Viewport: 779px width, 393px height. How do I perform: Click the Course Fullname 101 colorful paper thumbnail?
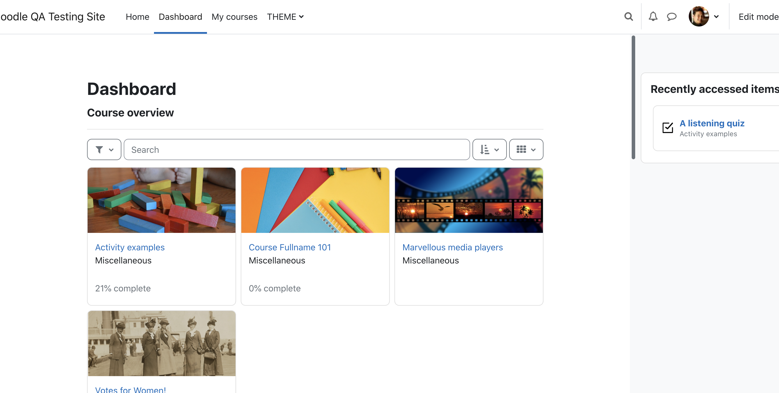tap(315, 200)
